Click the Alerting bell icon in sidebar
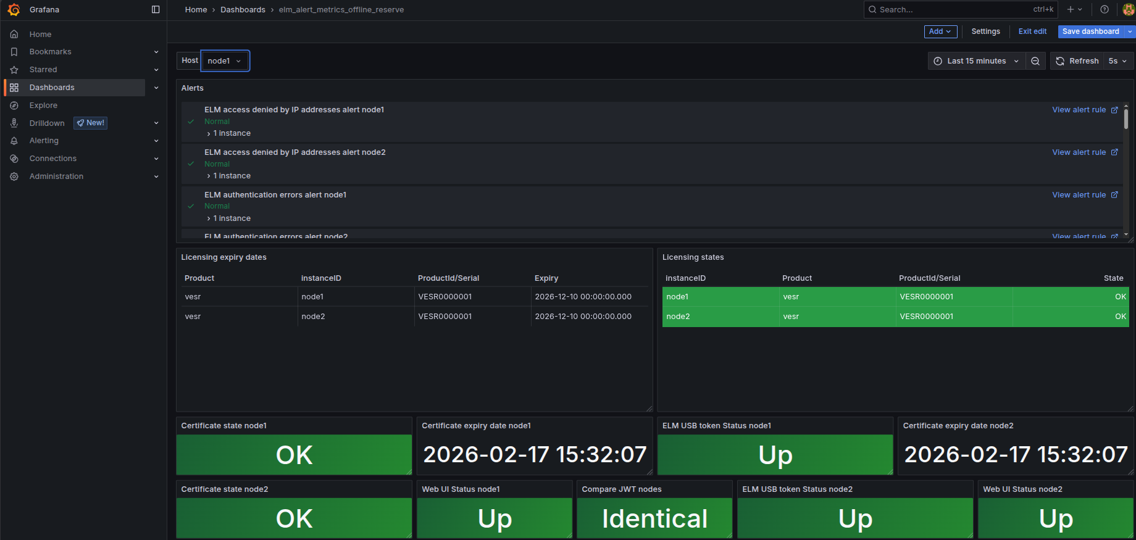Image resolution: width=1136 pixels, height=540 pixels. pyautogui.click(x=14, y=141)
